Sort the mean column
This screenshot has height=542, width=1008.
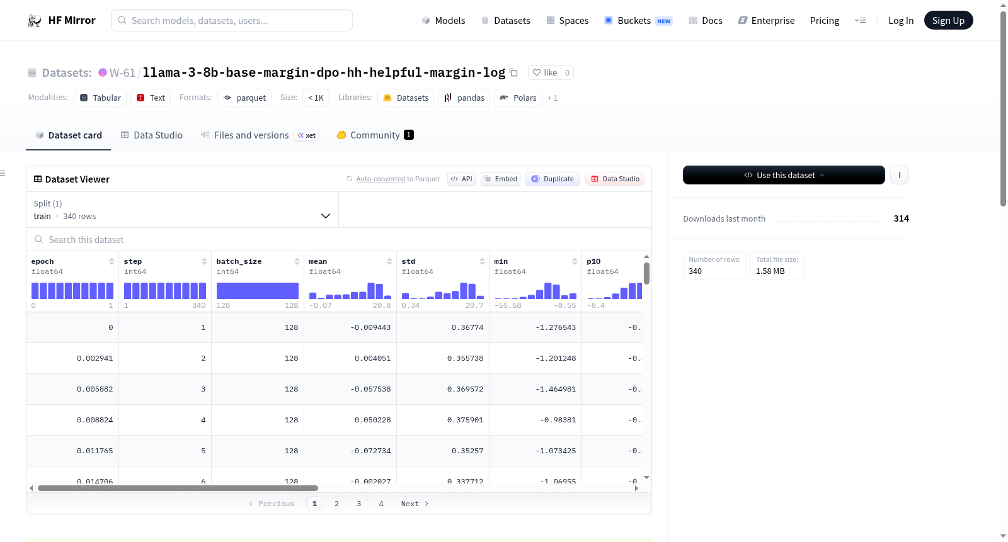coord(389,261)
